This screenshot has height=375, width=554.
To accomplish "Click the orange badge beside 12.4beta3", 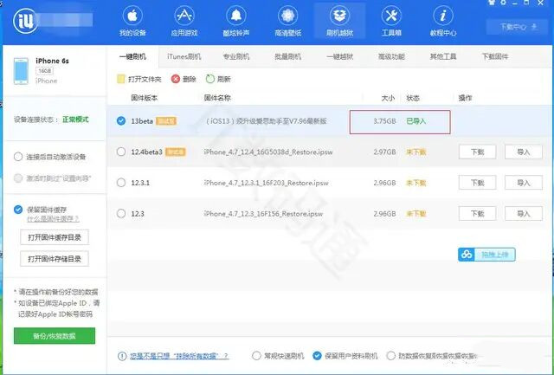I will 175,152.
